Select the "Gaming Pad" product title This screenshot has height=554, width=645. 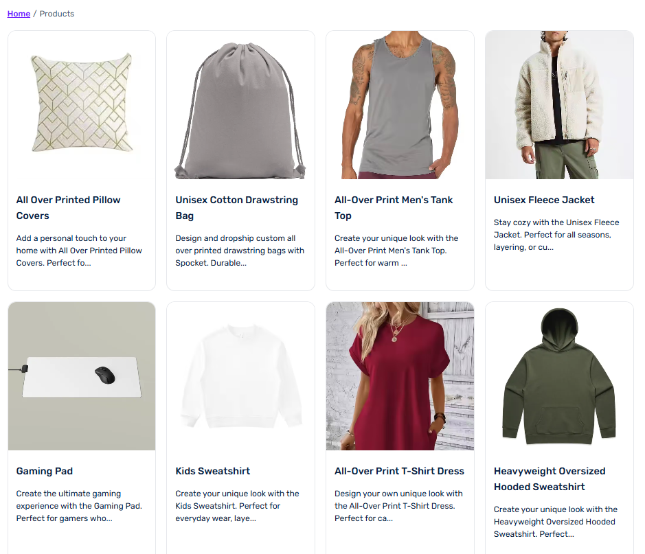click(x=44, y=471)
